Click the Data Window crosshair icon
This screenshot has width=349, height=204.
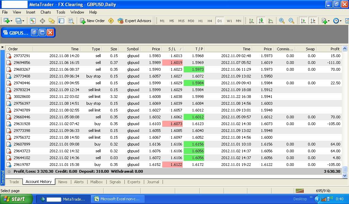click(42, 21)
